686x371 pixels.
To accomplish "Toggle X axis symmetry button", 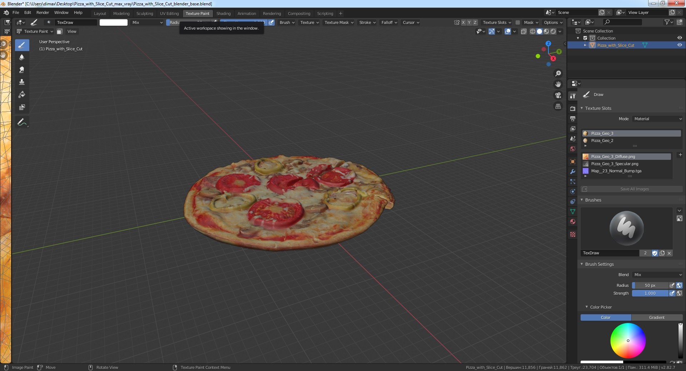I will pos(463,22).
